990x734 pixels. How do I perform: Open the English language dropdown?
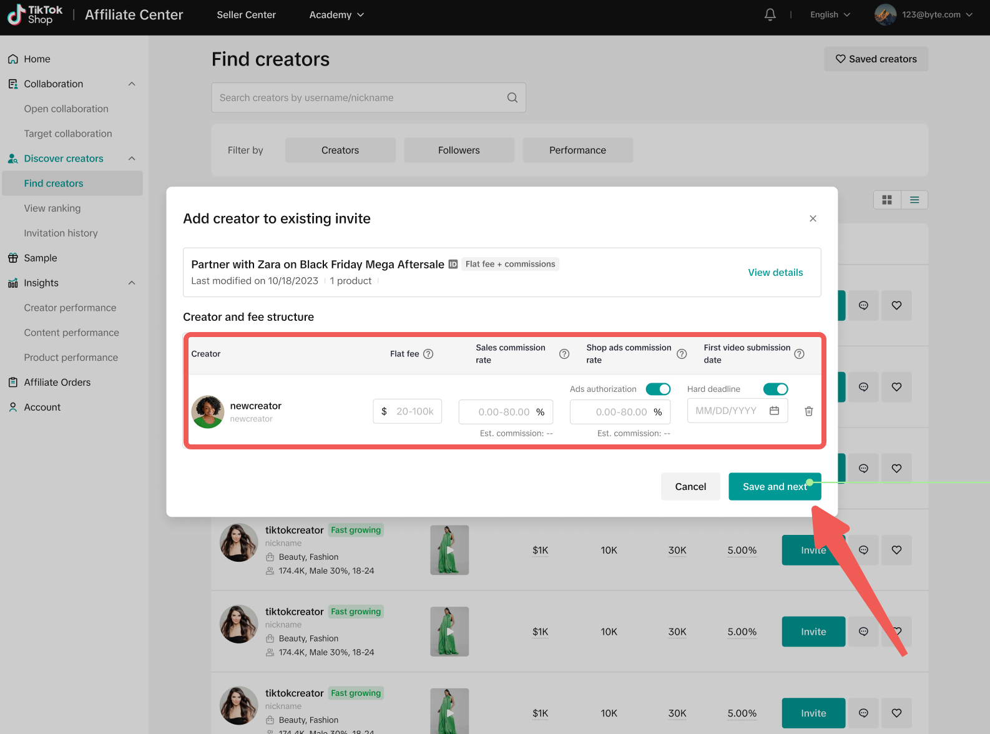[830, 14]
